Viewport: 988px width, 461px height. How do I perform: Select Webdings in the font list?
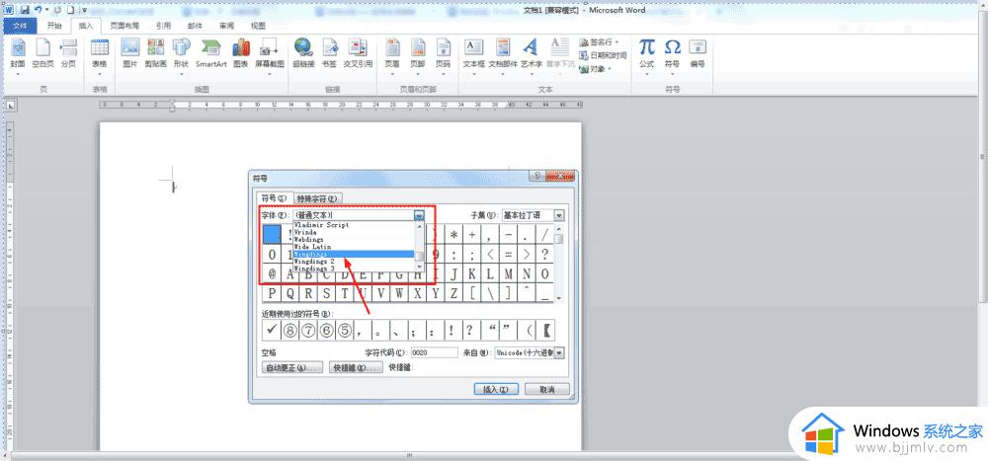pos(353,239)
